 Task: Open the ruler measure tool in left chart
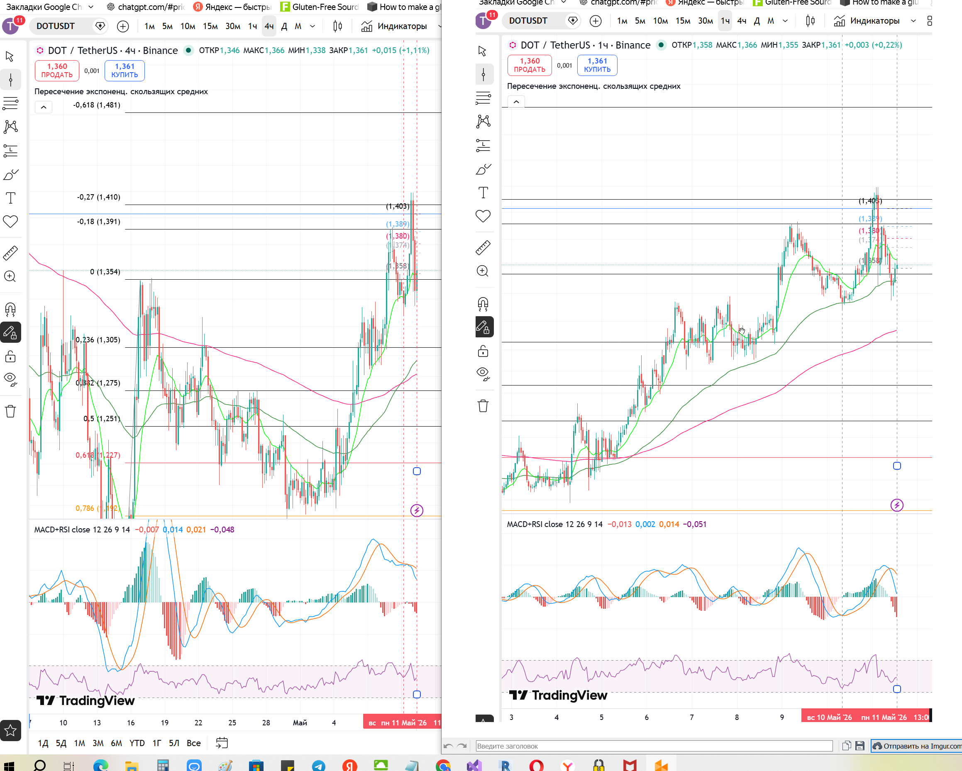coord(11,253)
